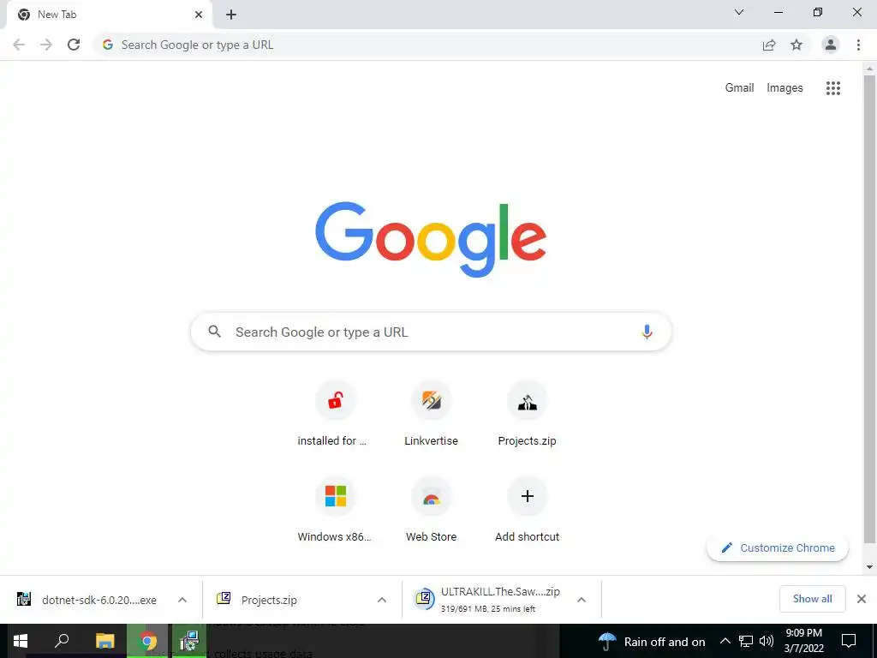Expand options for dotnet-sdk download
Screen dimensions: 877x658
[182, 600]
